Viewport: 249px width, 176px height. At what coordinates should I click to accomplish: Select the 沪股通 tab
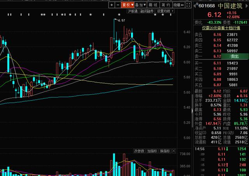point(132,12)
